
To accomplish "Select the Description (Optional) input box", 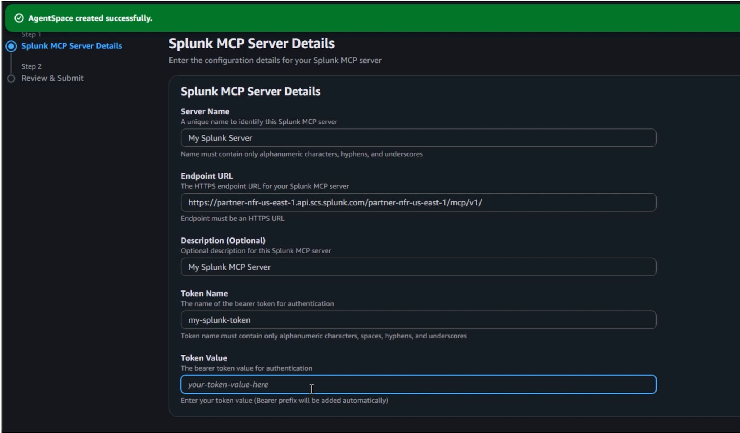I will pyautogui.click(x=418, y=267).
